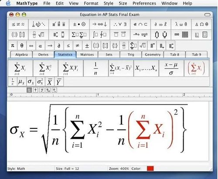Open the arrow symbols palette
This screenshot has width=218, height=179.
click(x=100, y=24)
